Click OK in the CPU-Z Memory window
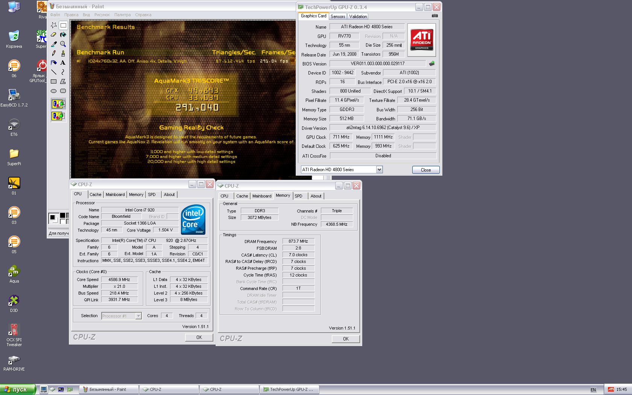Image resolution: width=632 pixels, height=395 pixels. click(x=346, y=339)
